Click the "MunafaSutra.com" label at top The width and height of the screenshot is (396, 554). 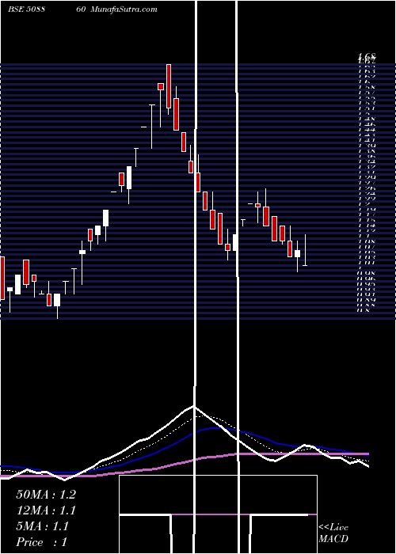(124, 9)
